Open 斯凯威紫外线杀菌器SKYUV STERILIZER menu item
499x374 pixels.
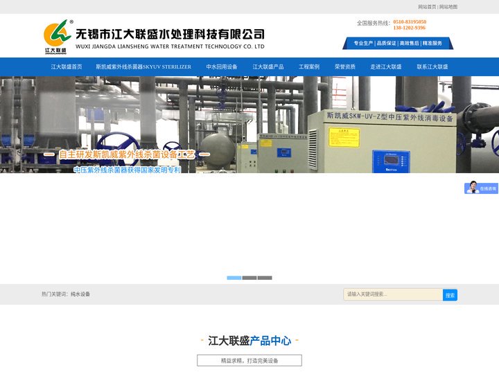click(143, 66)
